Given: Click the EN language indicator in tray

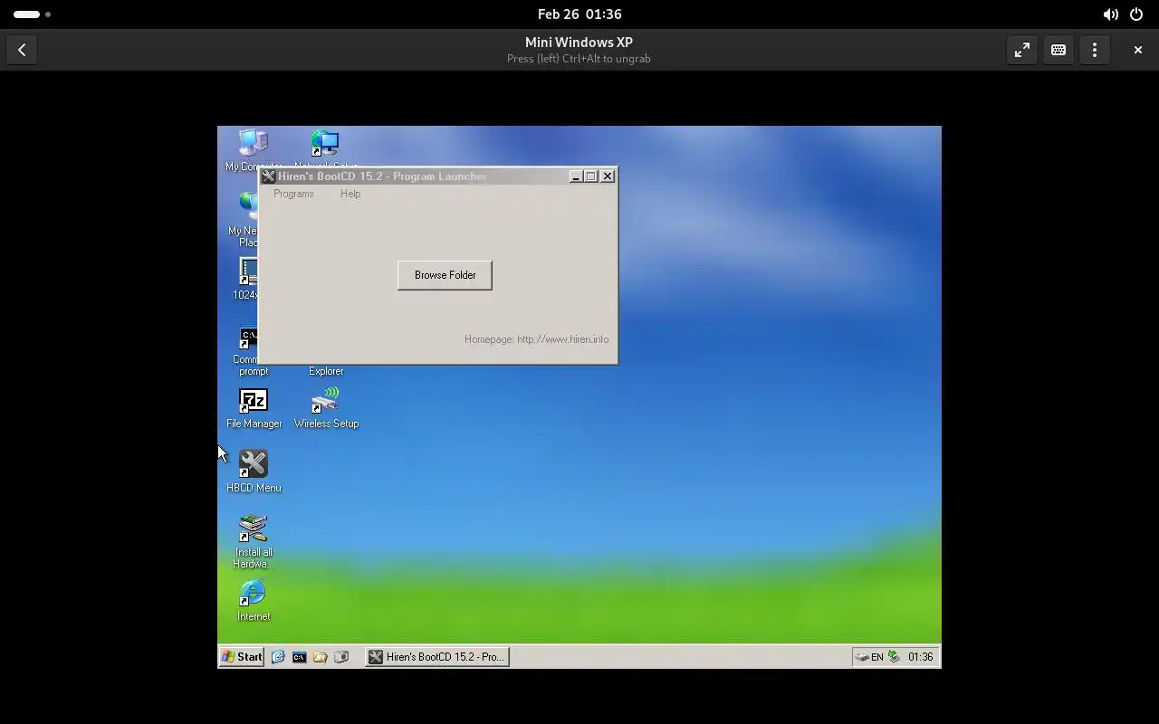Looking at the screenshot, I should pyautogui.click(x=877, y=657).
